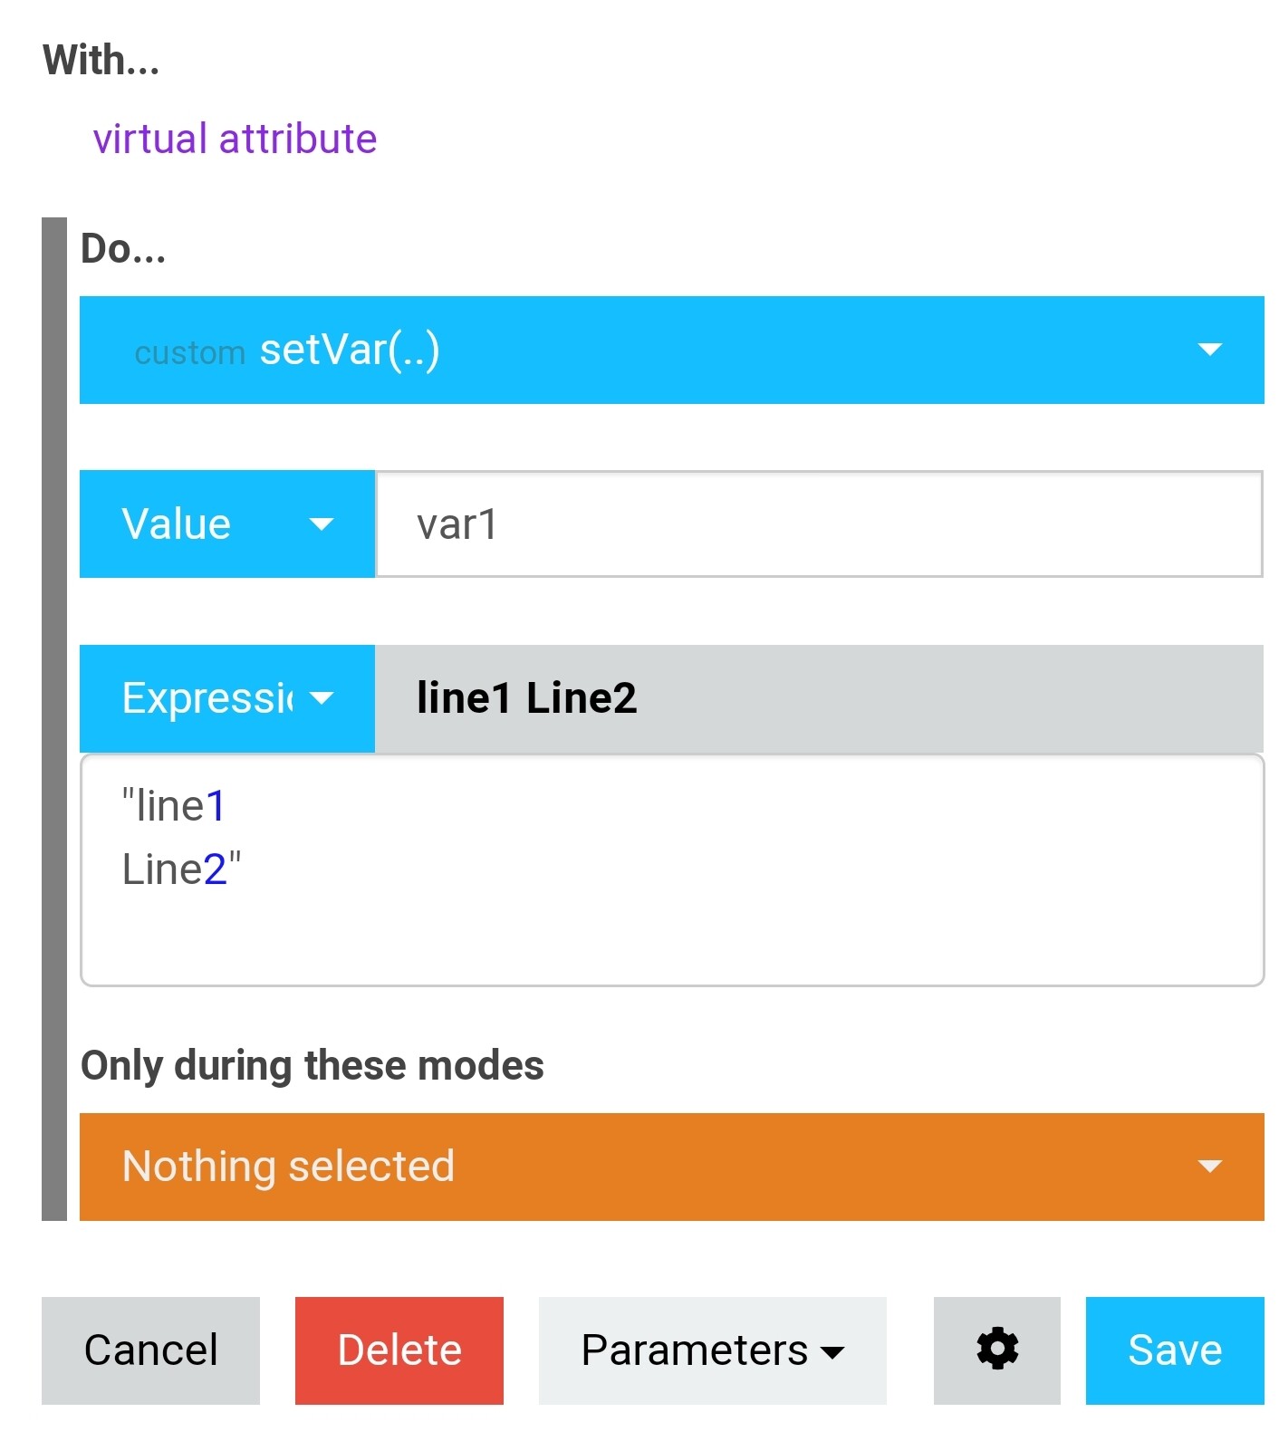This screenshot has width=1279, height=1441.
Task: Open the Parameters menu
Action: (712, 1350)
